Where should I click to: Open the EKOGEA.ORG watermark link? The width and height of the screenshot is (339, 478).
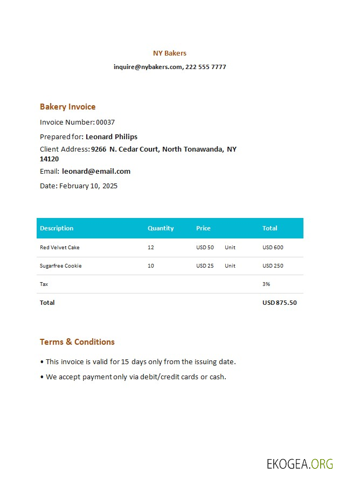pos(300,463)
